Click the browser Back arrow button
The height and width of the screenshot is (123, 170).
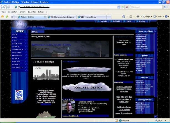pos(3,7)
